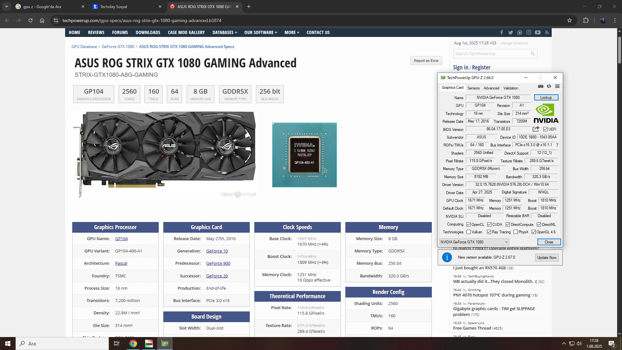The image size is (622, 350).
Task: Click the NVIDIA logo in GPU-Z
Action: pos(546,113)
